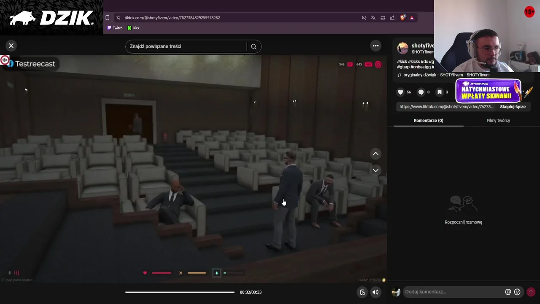Screen dimensions: 540x304
Task: Open comments via speech bubble icon
Action: [x=421, y=92]
